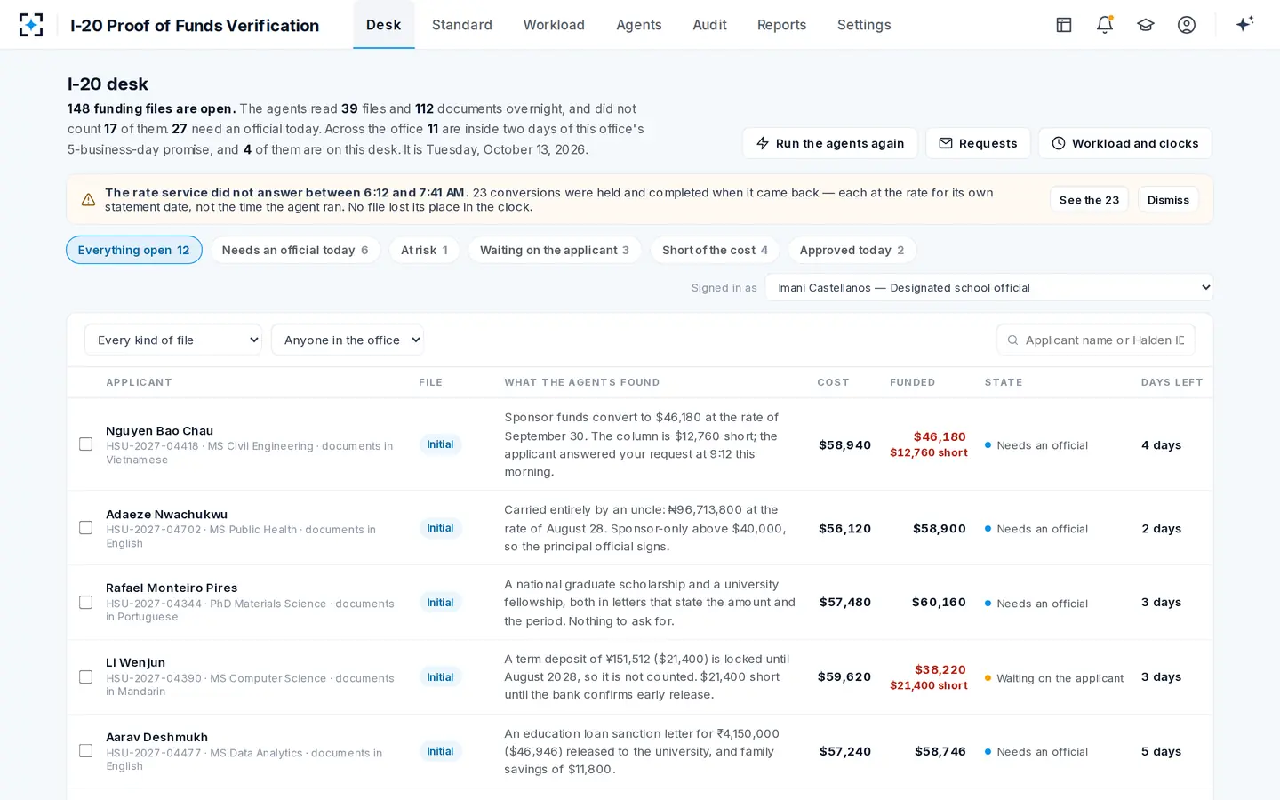Dismiss the rate service alert

pyautogui.click(x=1168, y=200)
